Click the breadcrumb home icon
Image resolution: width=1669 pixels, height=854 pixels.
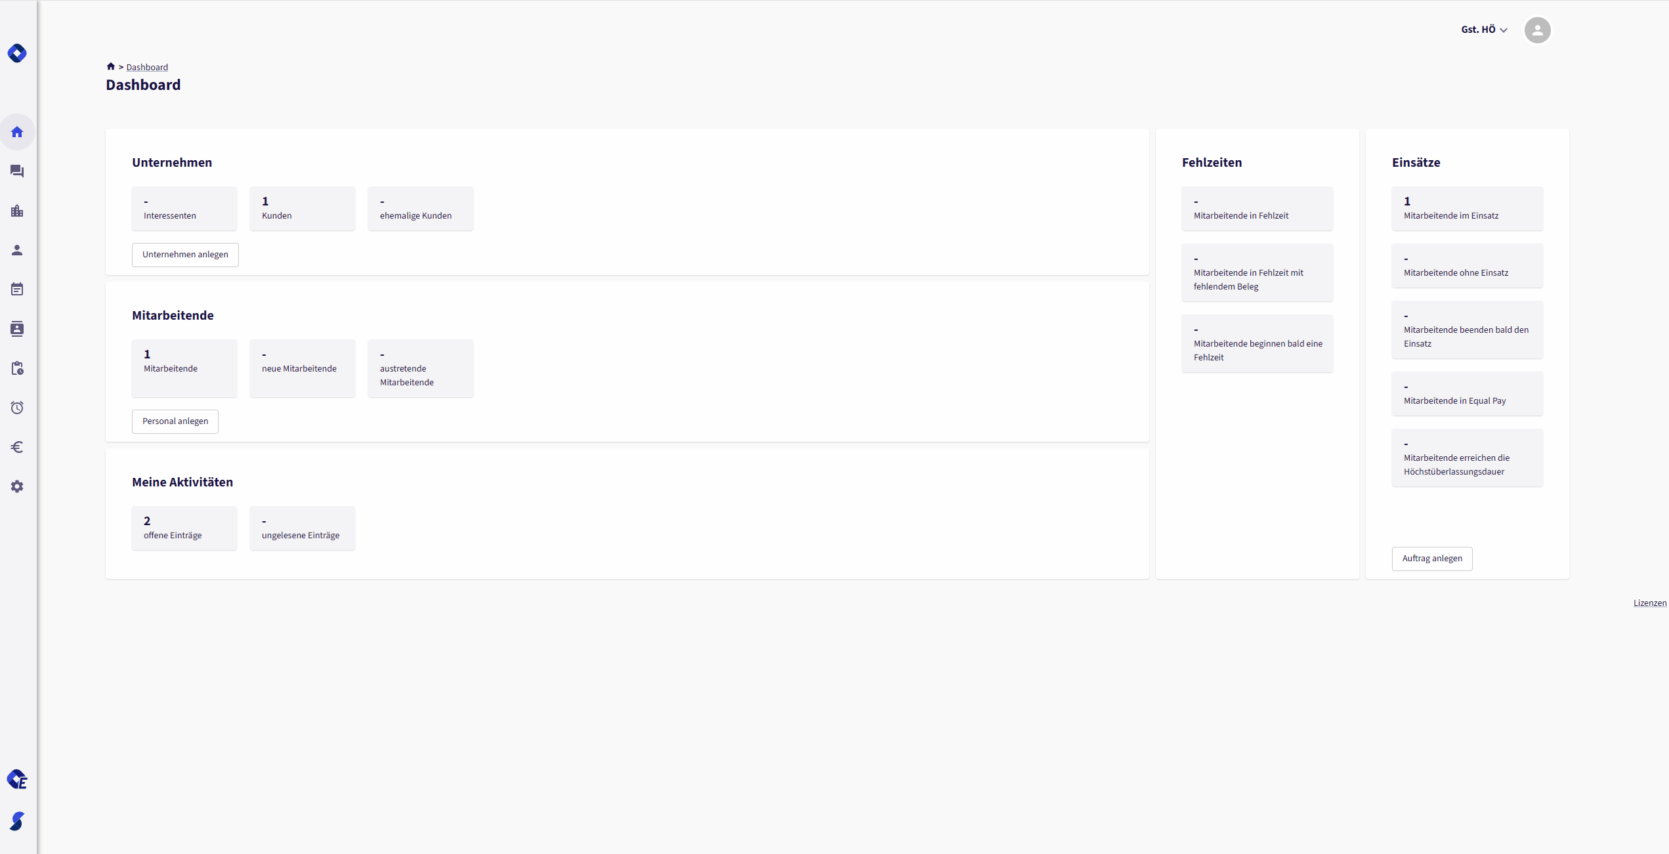[x=111, y=66]
